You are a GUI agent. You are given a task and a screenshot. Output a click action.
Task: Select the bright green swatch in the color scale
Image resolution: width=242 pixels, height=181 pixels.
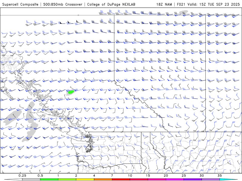coord(49,179)
